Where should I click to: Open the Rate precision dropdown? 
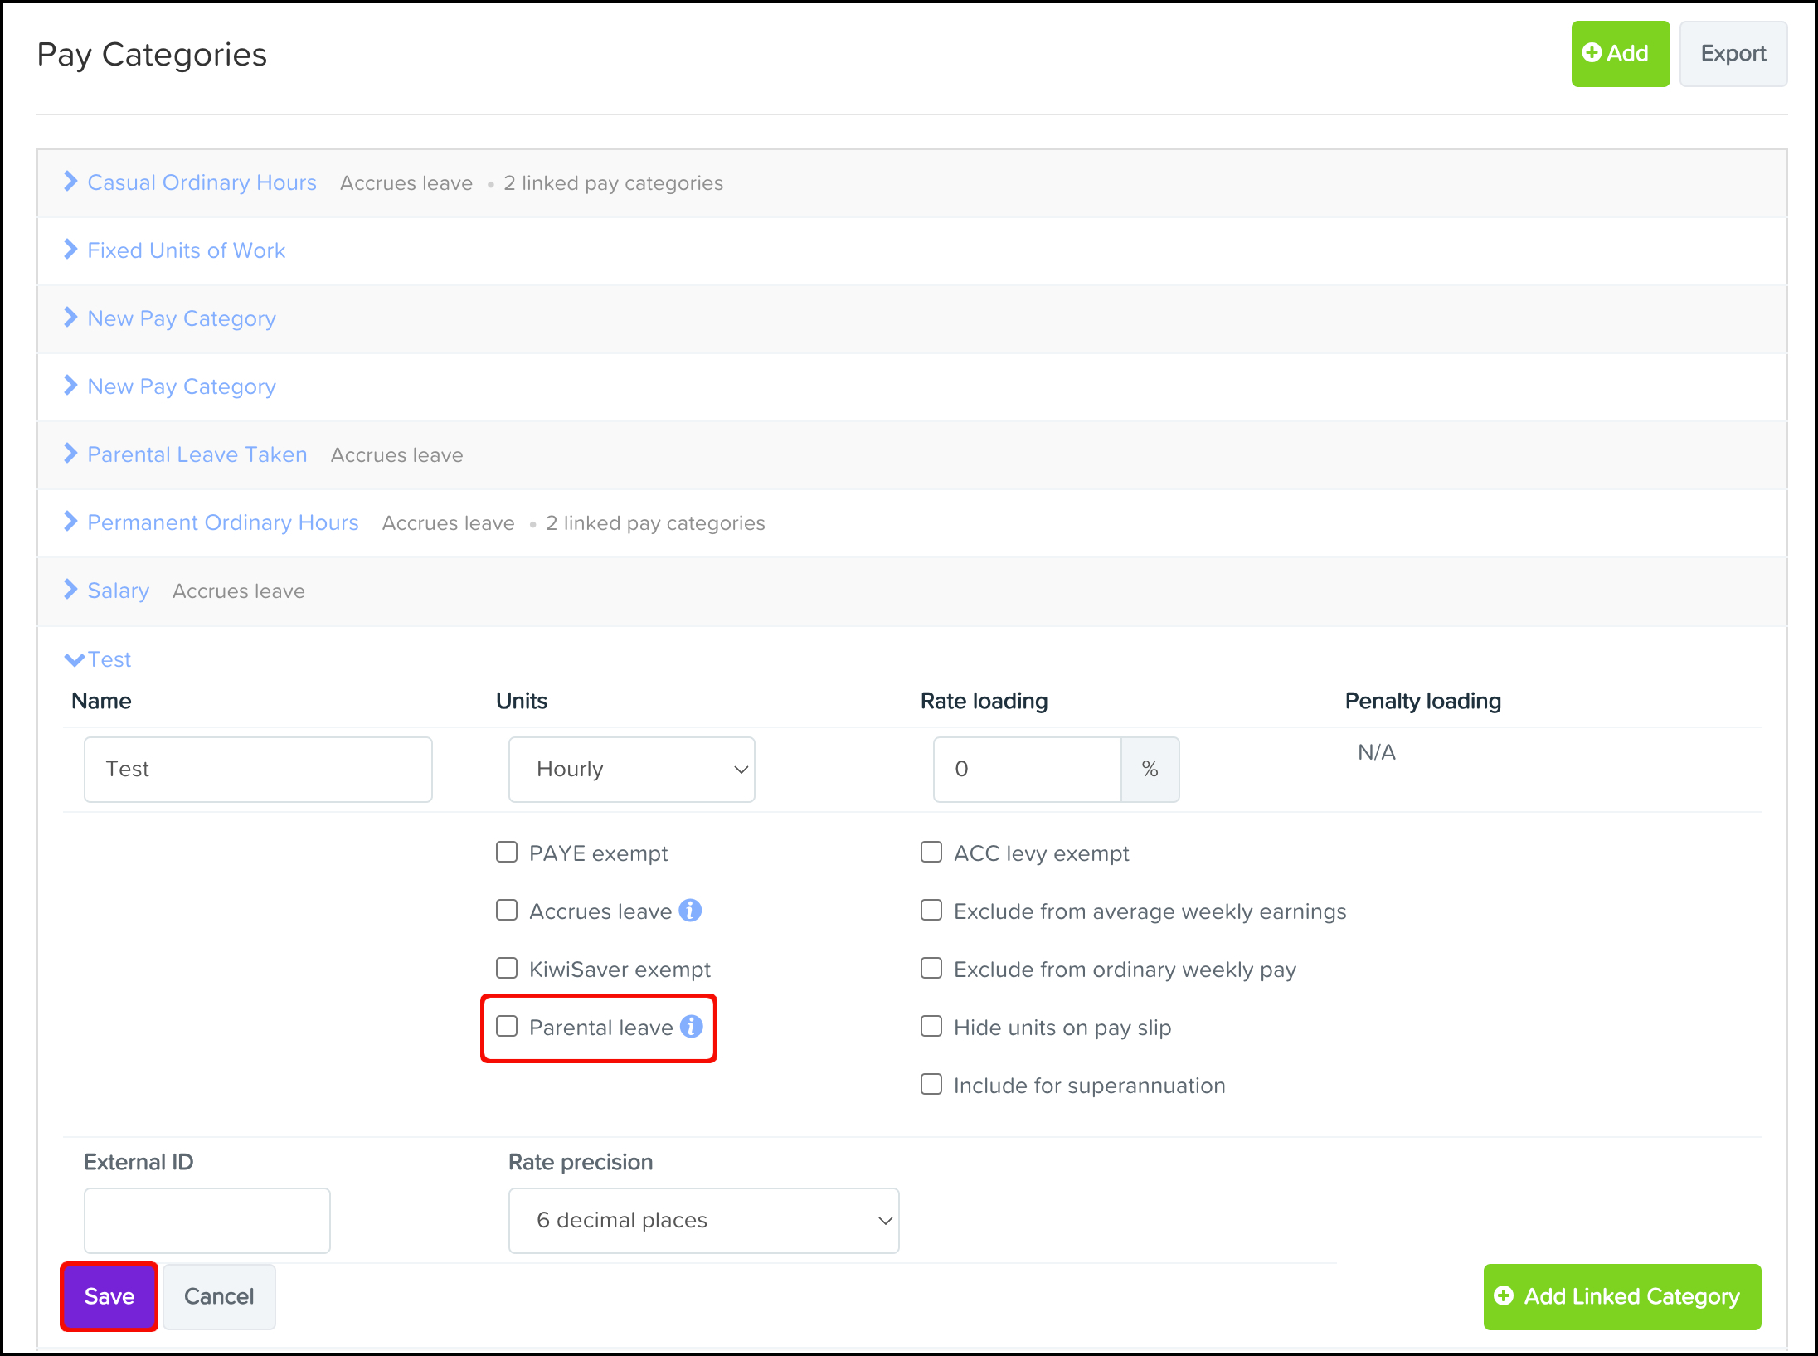tap(703, 1221)
